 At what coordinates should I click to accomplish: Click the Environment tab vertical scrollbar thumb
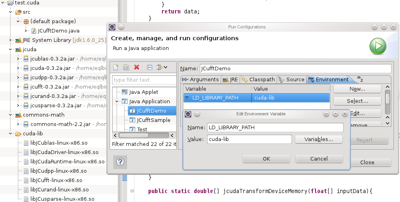click(x=387, y=99)
